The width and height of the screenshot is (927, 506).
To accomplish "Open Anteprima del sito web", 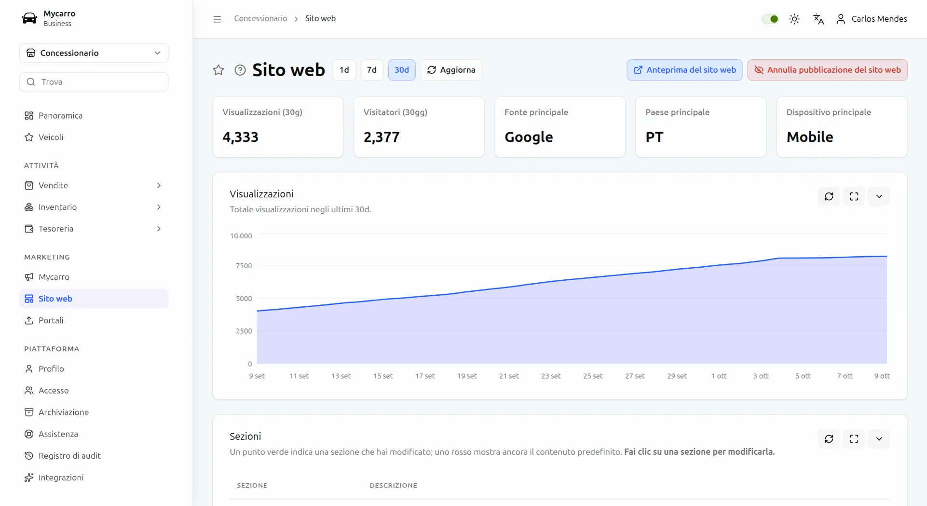I will 684,70.
